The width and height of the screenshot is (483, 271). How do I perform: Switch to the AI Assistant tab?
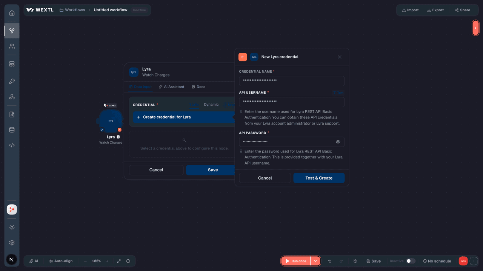point(171,87)
